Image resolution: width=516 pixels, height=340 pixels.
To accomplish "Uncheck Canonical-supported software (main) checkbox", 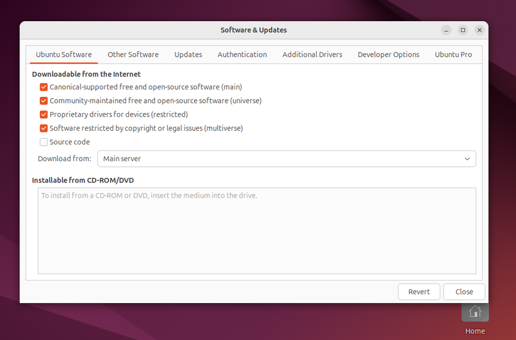I will click(44, 87).
